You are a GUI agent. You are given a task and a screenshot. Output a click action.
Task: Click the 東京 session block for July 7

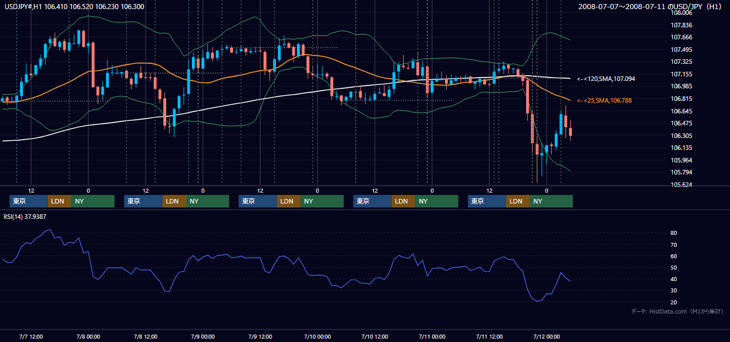pyautogui.click(x=29, y=201)
